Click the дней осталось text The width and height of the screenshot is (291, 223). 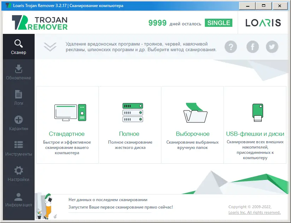(185, 24)
